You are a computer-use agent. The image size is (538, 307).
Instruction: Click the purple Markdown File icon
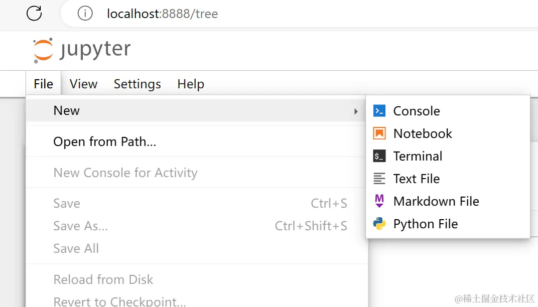point(379,201)
